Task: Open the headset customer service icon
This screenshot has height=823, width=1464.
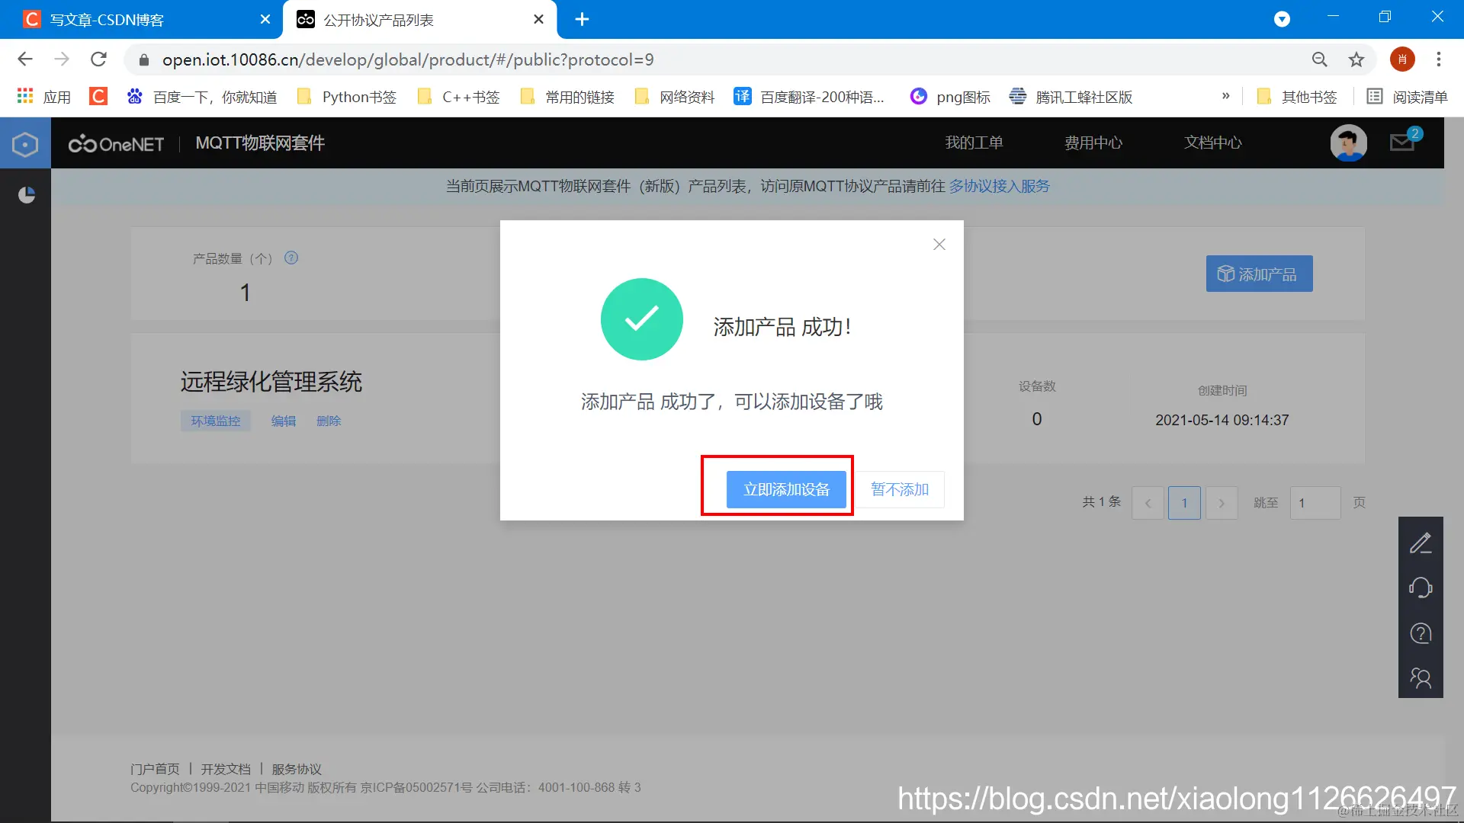Action: [1420, 588]
